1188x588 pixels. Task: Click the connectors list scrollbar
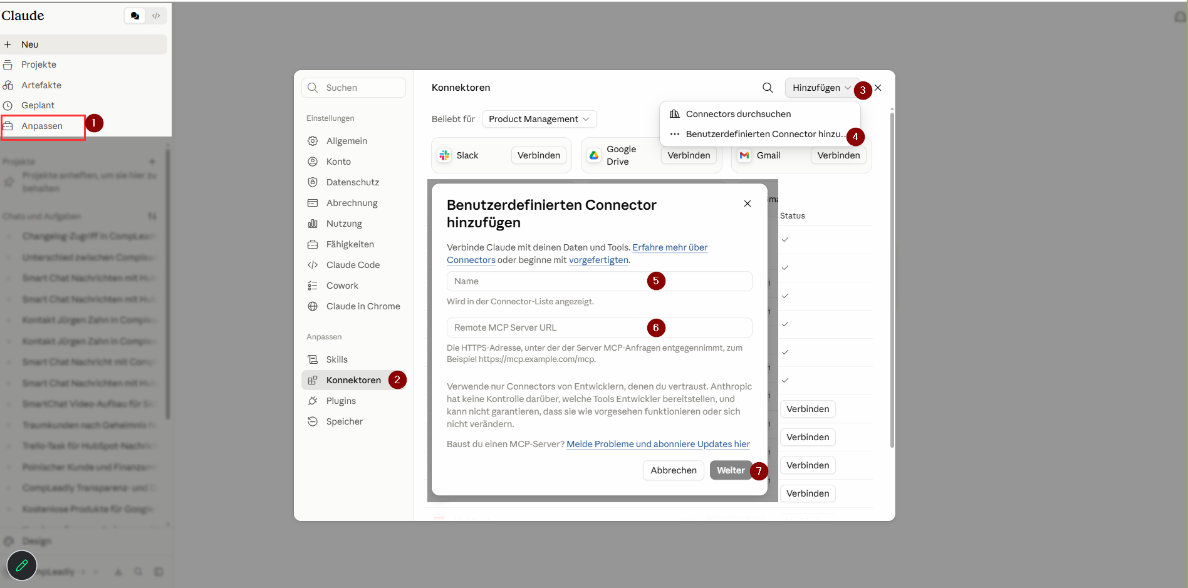coord(892,279)
